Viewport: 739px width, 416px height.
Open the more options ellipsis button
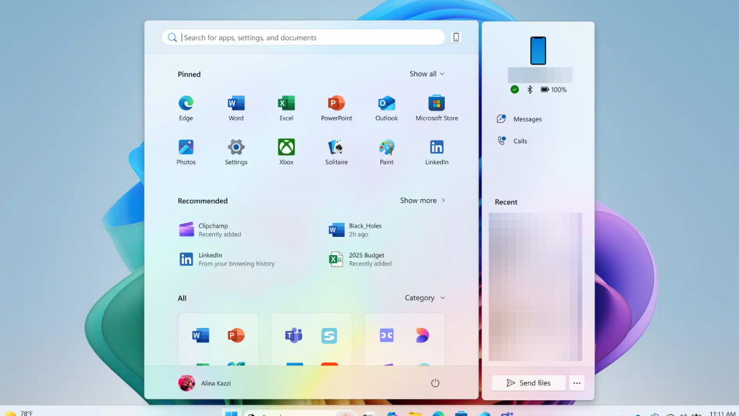pos(577,383)
